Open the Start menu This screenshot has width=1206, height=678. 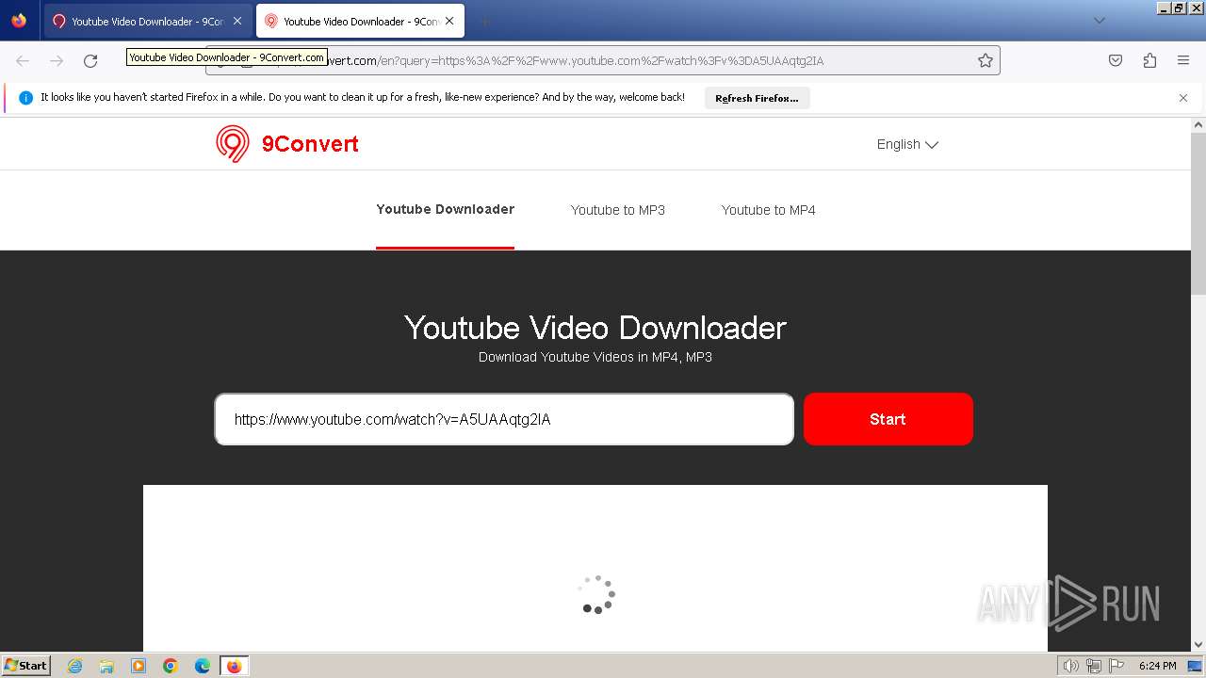(x=25, y=666)
